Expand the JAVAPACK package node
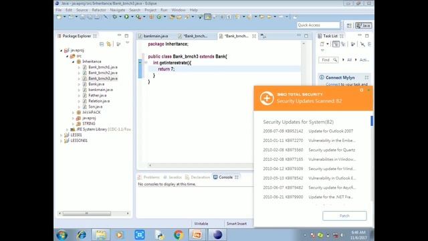The width and height of the screenshot is (428, 241). tap(73, 112)
